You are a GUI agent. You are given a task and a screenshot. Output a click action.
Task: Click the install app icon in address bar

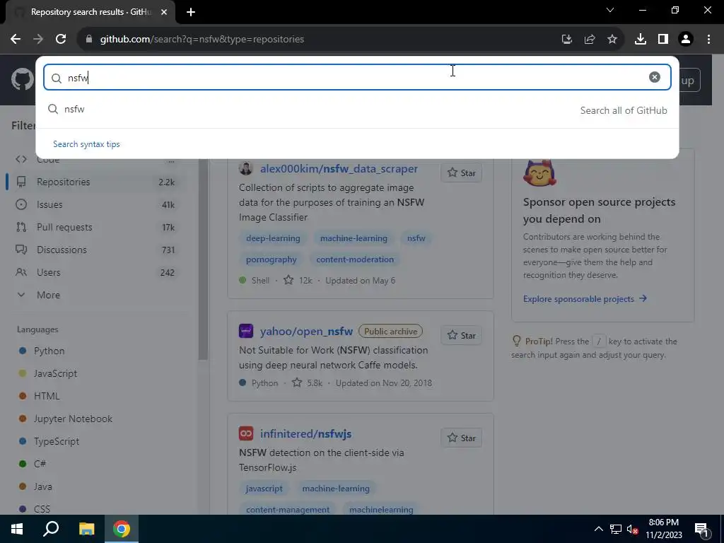point(567,40)
